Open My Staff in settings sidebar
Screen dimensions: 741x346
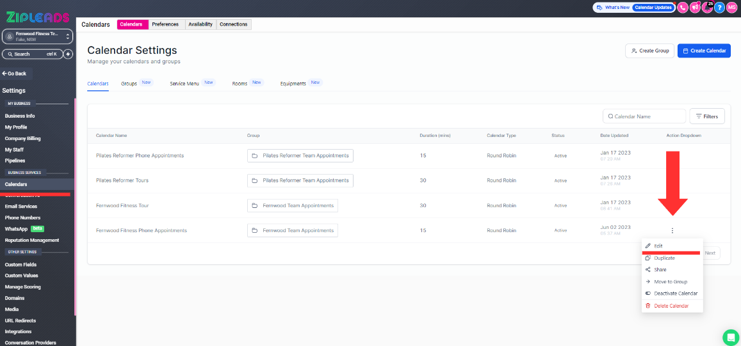pyautogui.click(x=14, y=149)
